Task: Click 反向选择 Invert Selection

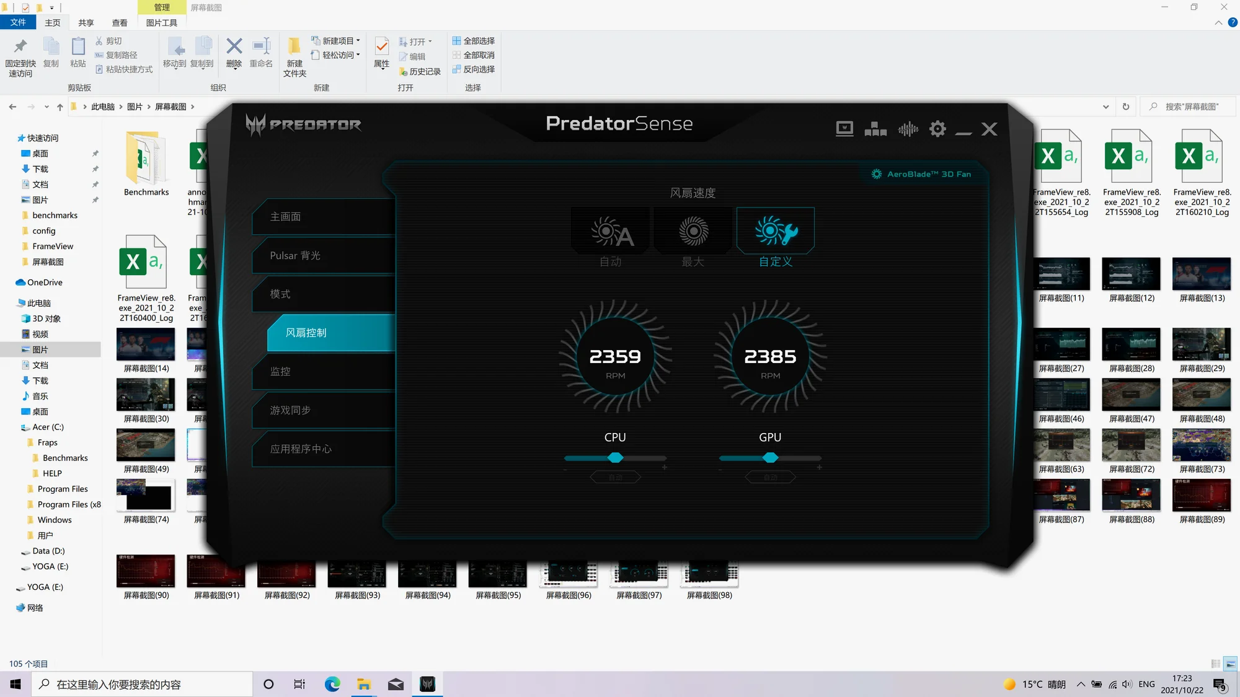Action: pos(474,69)
